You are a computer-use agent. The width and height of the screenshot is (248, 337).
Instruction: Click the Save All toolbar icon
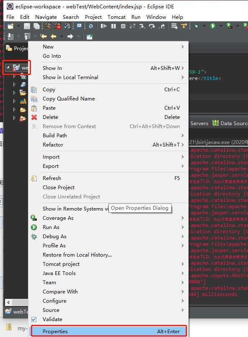[x=36, y=26]
